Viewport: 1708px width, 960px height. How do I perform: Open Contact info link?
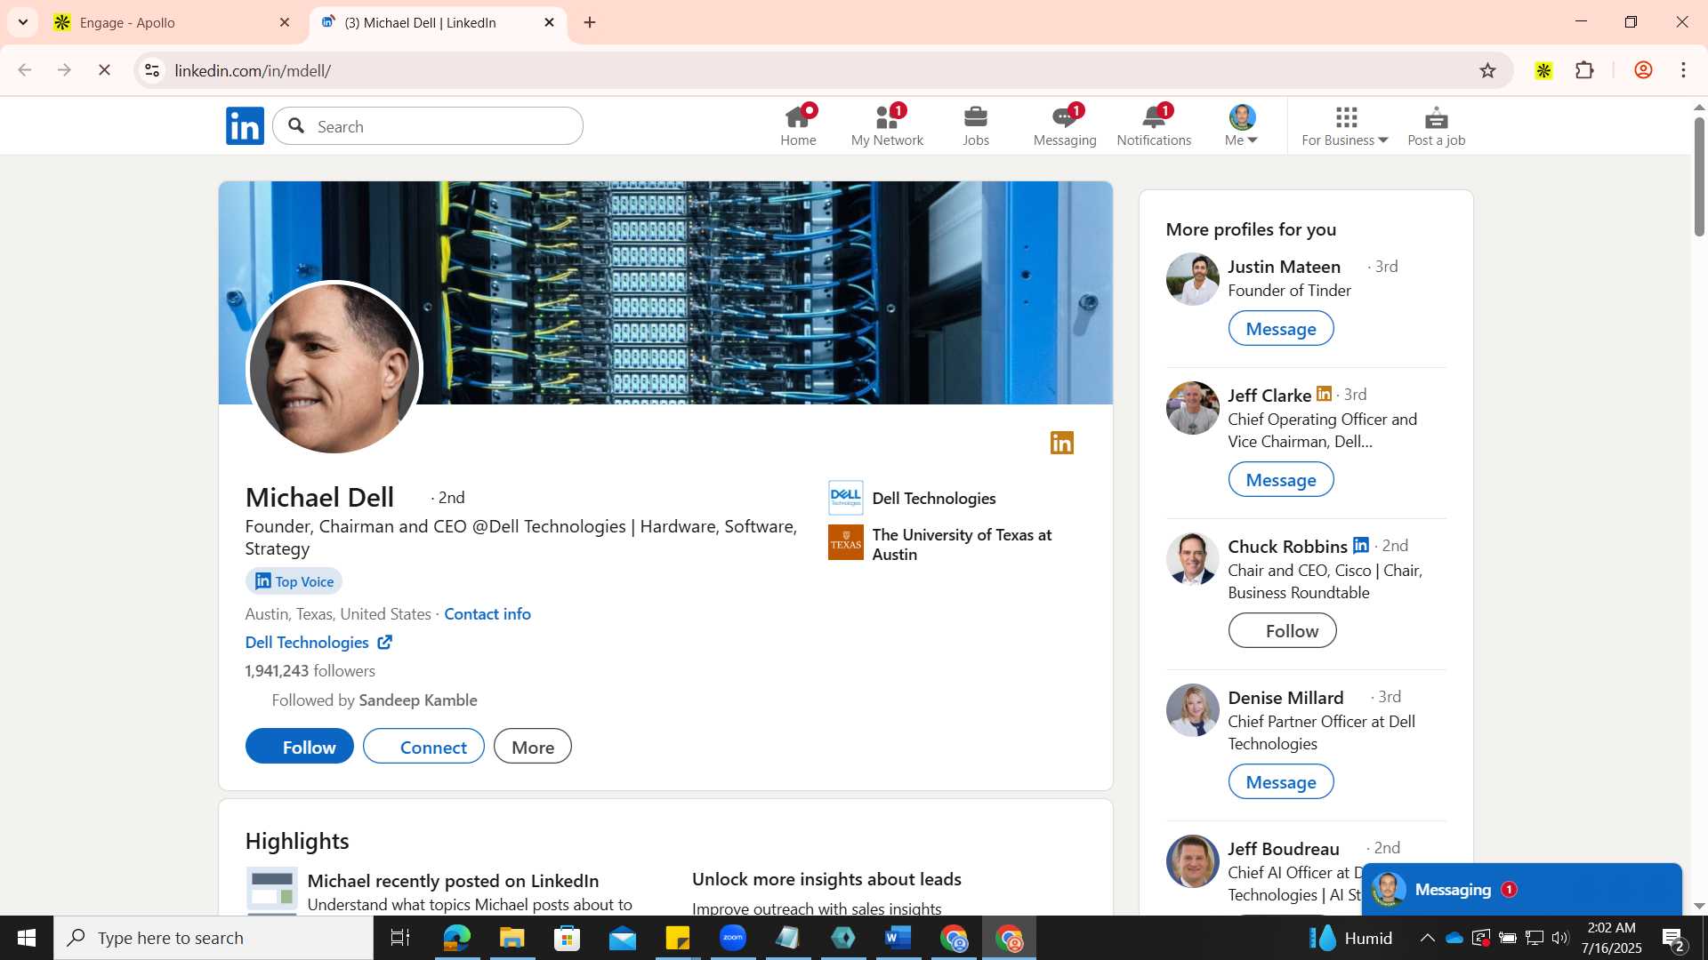[x=487, y=614]
